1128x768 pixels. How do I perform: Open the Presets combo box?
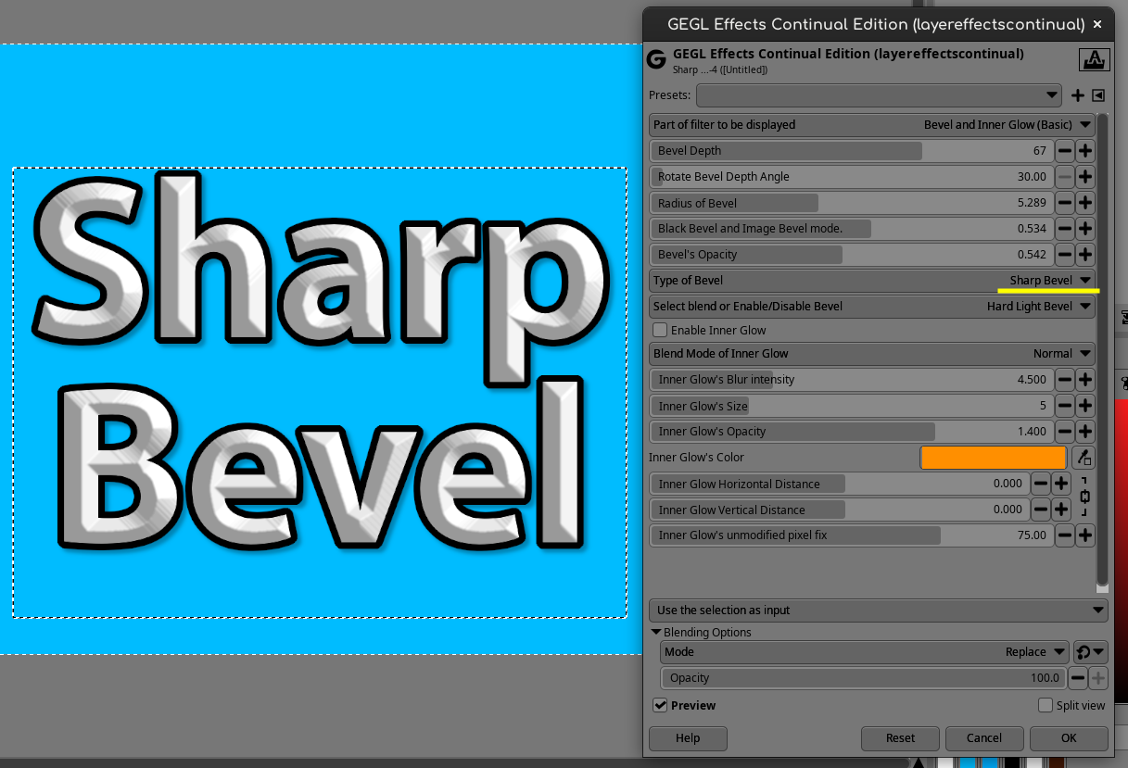[879, 95]
